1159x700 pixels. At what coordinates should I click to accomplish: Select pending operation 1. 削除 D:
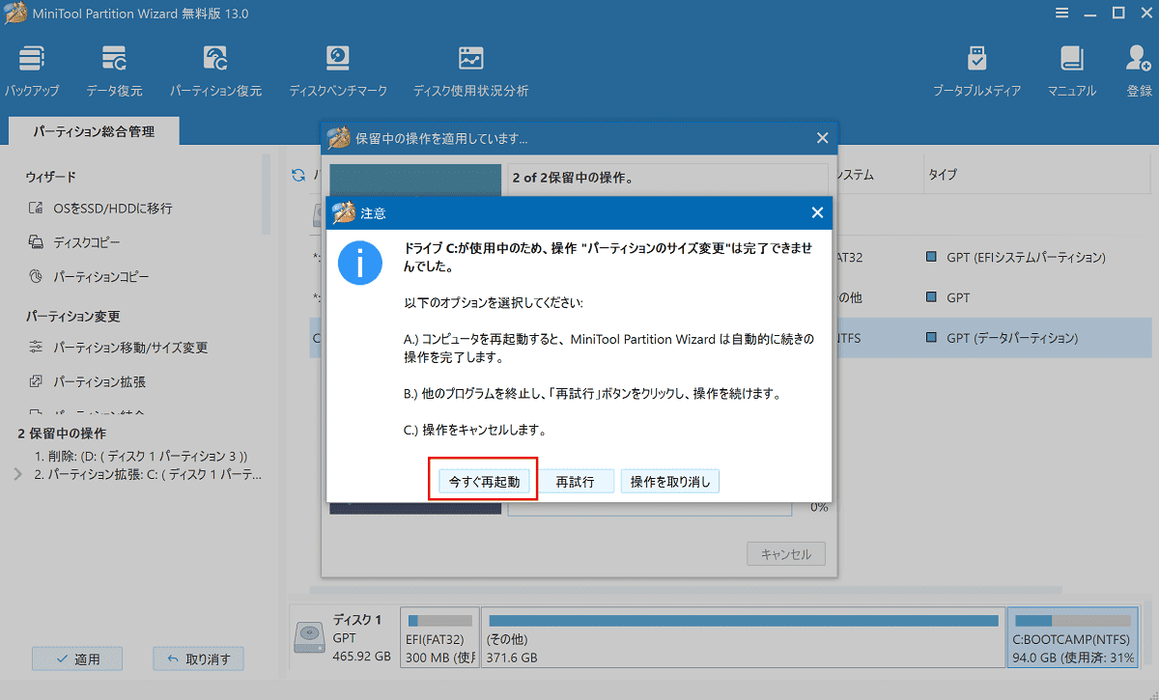141,456
